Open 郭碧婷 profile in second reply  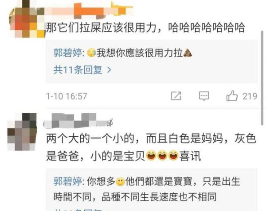68,181
